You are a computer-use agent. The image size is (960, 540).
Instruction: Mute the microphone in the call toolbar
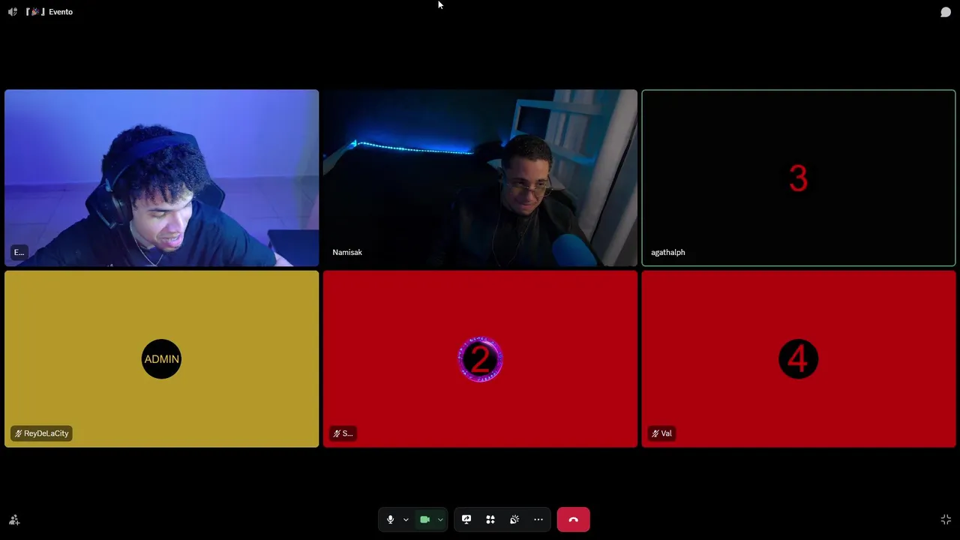pyautogui.click(x=390, y=520)
